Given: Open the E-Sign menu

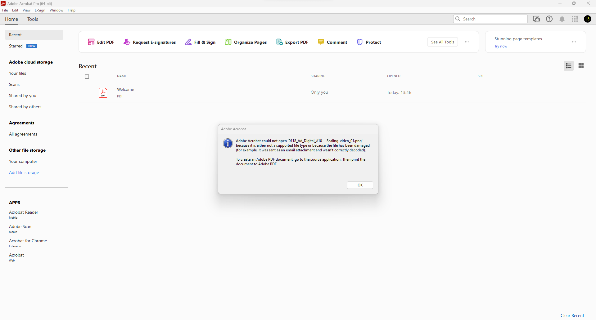Looking at the screenshot, I should (x=40, y=10).
